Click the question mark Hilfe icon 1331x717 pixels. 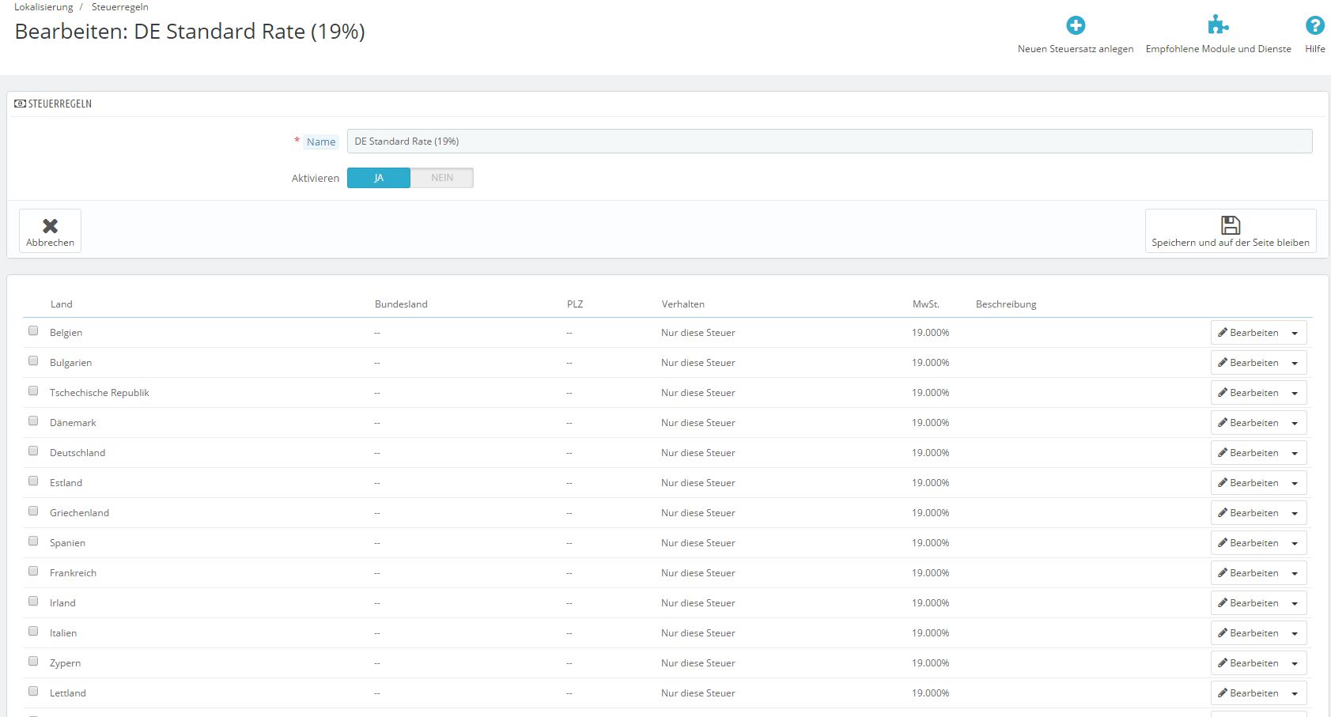(x=1314, y=25)
